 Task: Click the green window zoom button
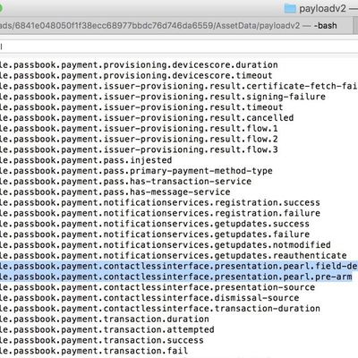(1, 8)
